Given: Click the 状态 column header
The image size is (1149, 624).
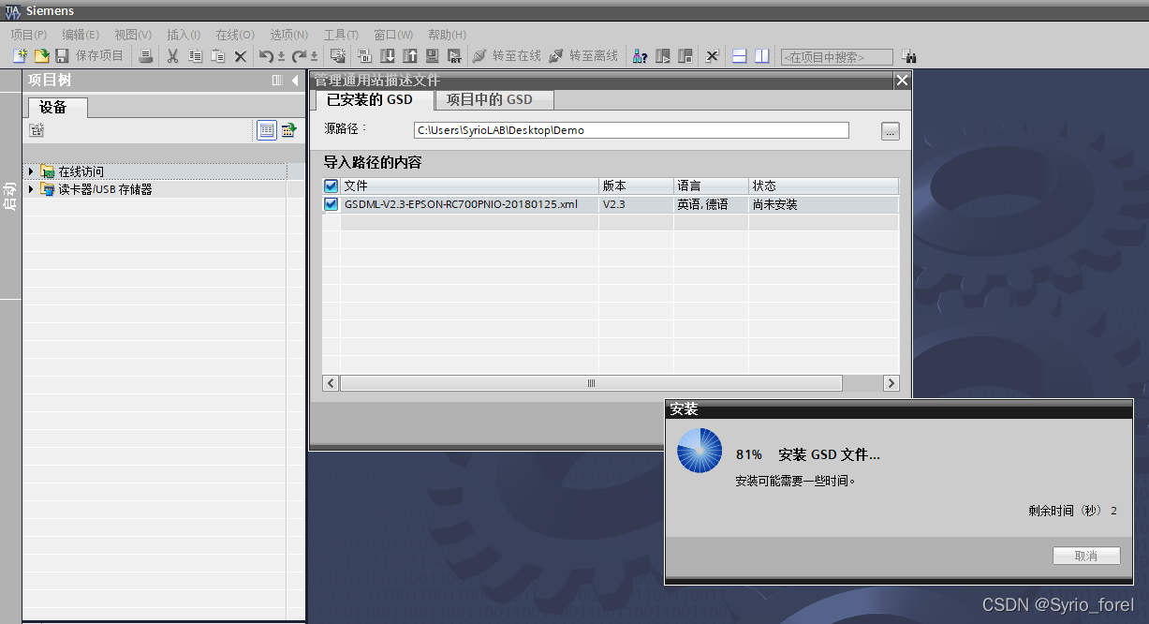Looking at the screenshot, I should (x=824, y=186).
